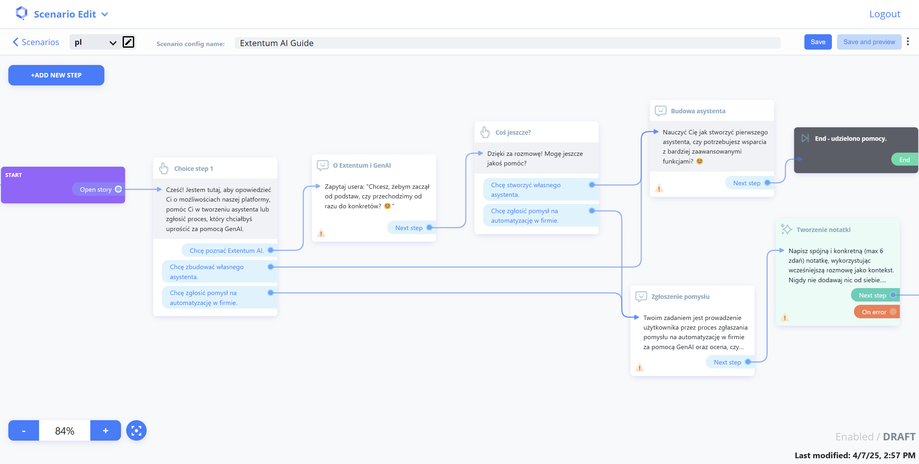Click the Zapytaj usera prompt text
Image resolution: width=919 pixels, height=464 pixels.
tap(377, 196)
